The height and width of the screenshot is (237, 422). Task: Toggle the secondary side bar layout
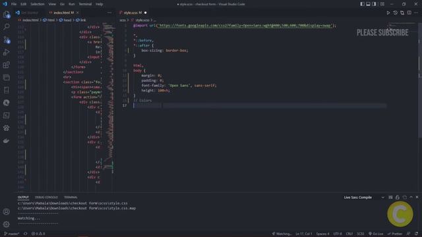point(374,4)
